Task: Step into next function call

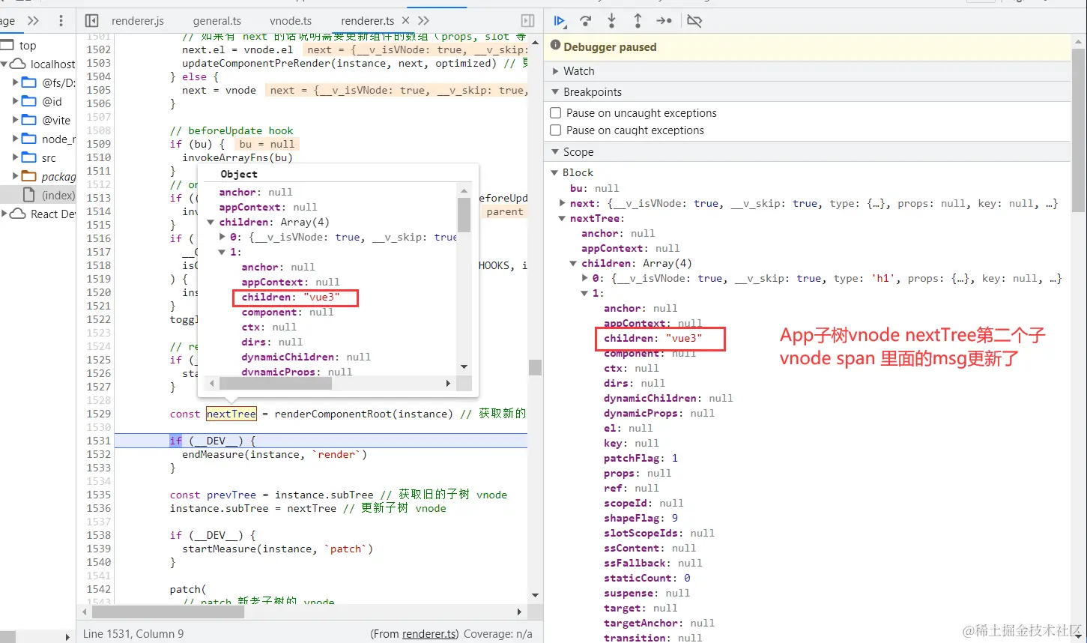Action: pyautogui.click(x=612, y=21)
